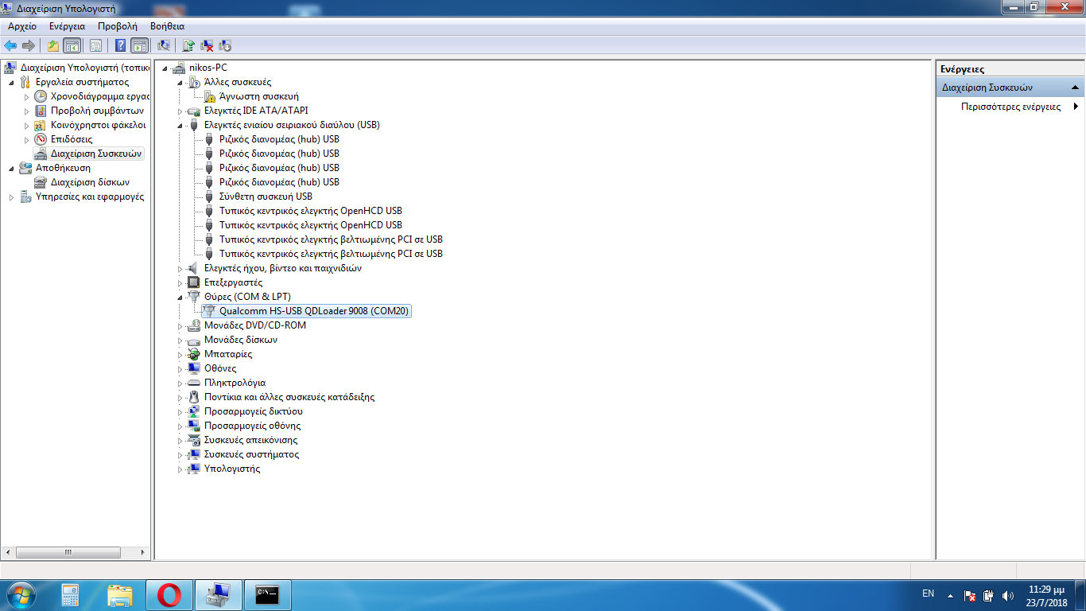Expand the Ελεγκτές IDE ATA/ATAPI arrow
1086x611 pixels.
[180, 111]
